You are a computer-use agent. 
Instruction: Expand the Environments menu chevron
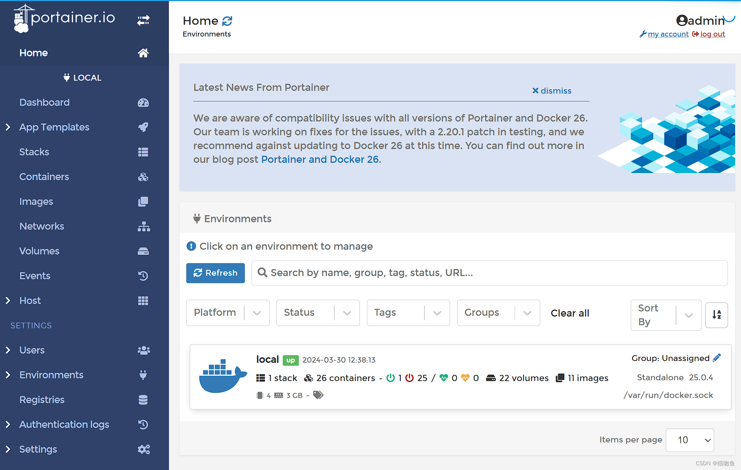tap(8, 375)
